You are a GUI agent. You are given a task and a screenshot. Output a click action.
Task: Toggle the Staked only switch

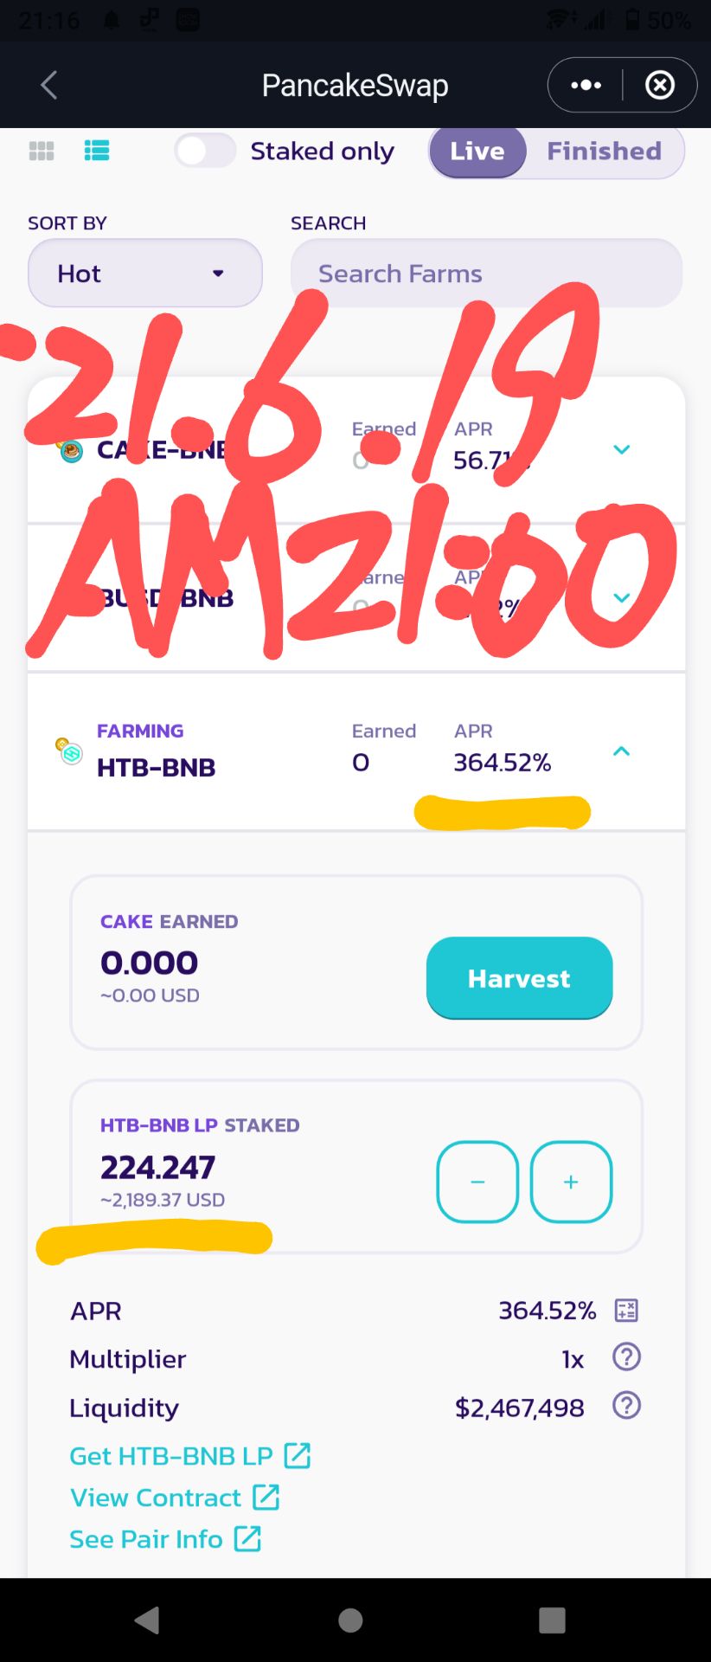205,151
